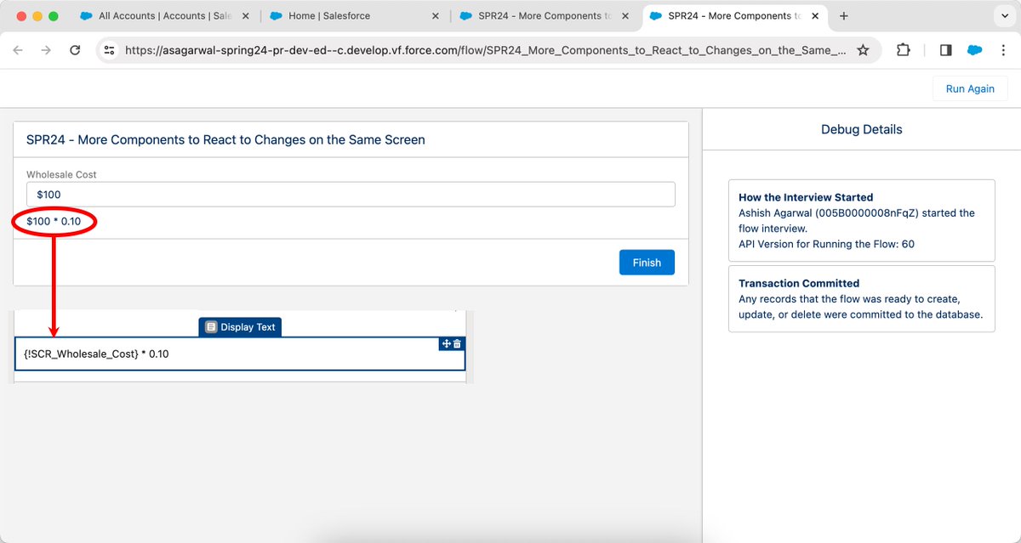Click the Wholesale Cost label
Screen dimensions: 1021x543
(61, 174)
